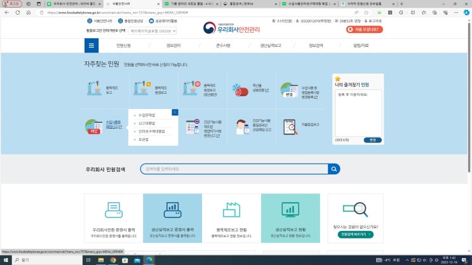The image size is (472, 265).
Task: Open File Explorer from the taskbar
Action: (x=101, y=260)
